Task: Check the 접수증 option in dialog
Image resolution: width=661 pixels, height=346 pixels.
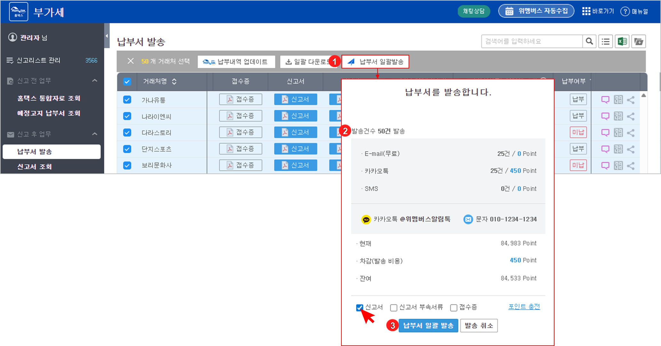Action: (453, 308)
